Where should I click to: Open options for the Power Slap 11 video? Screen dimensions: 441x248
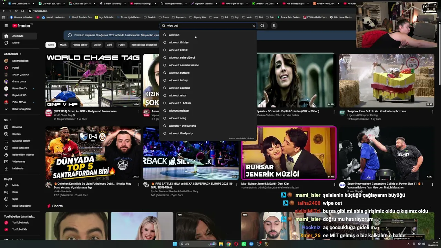(x=432, y=184)
